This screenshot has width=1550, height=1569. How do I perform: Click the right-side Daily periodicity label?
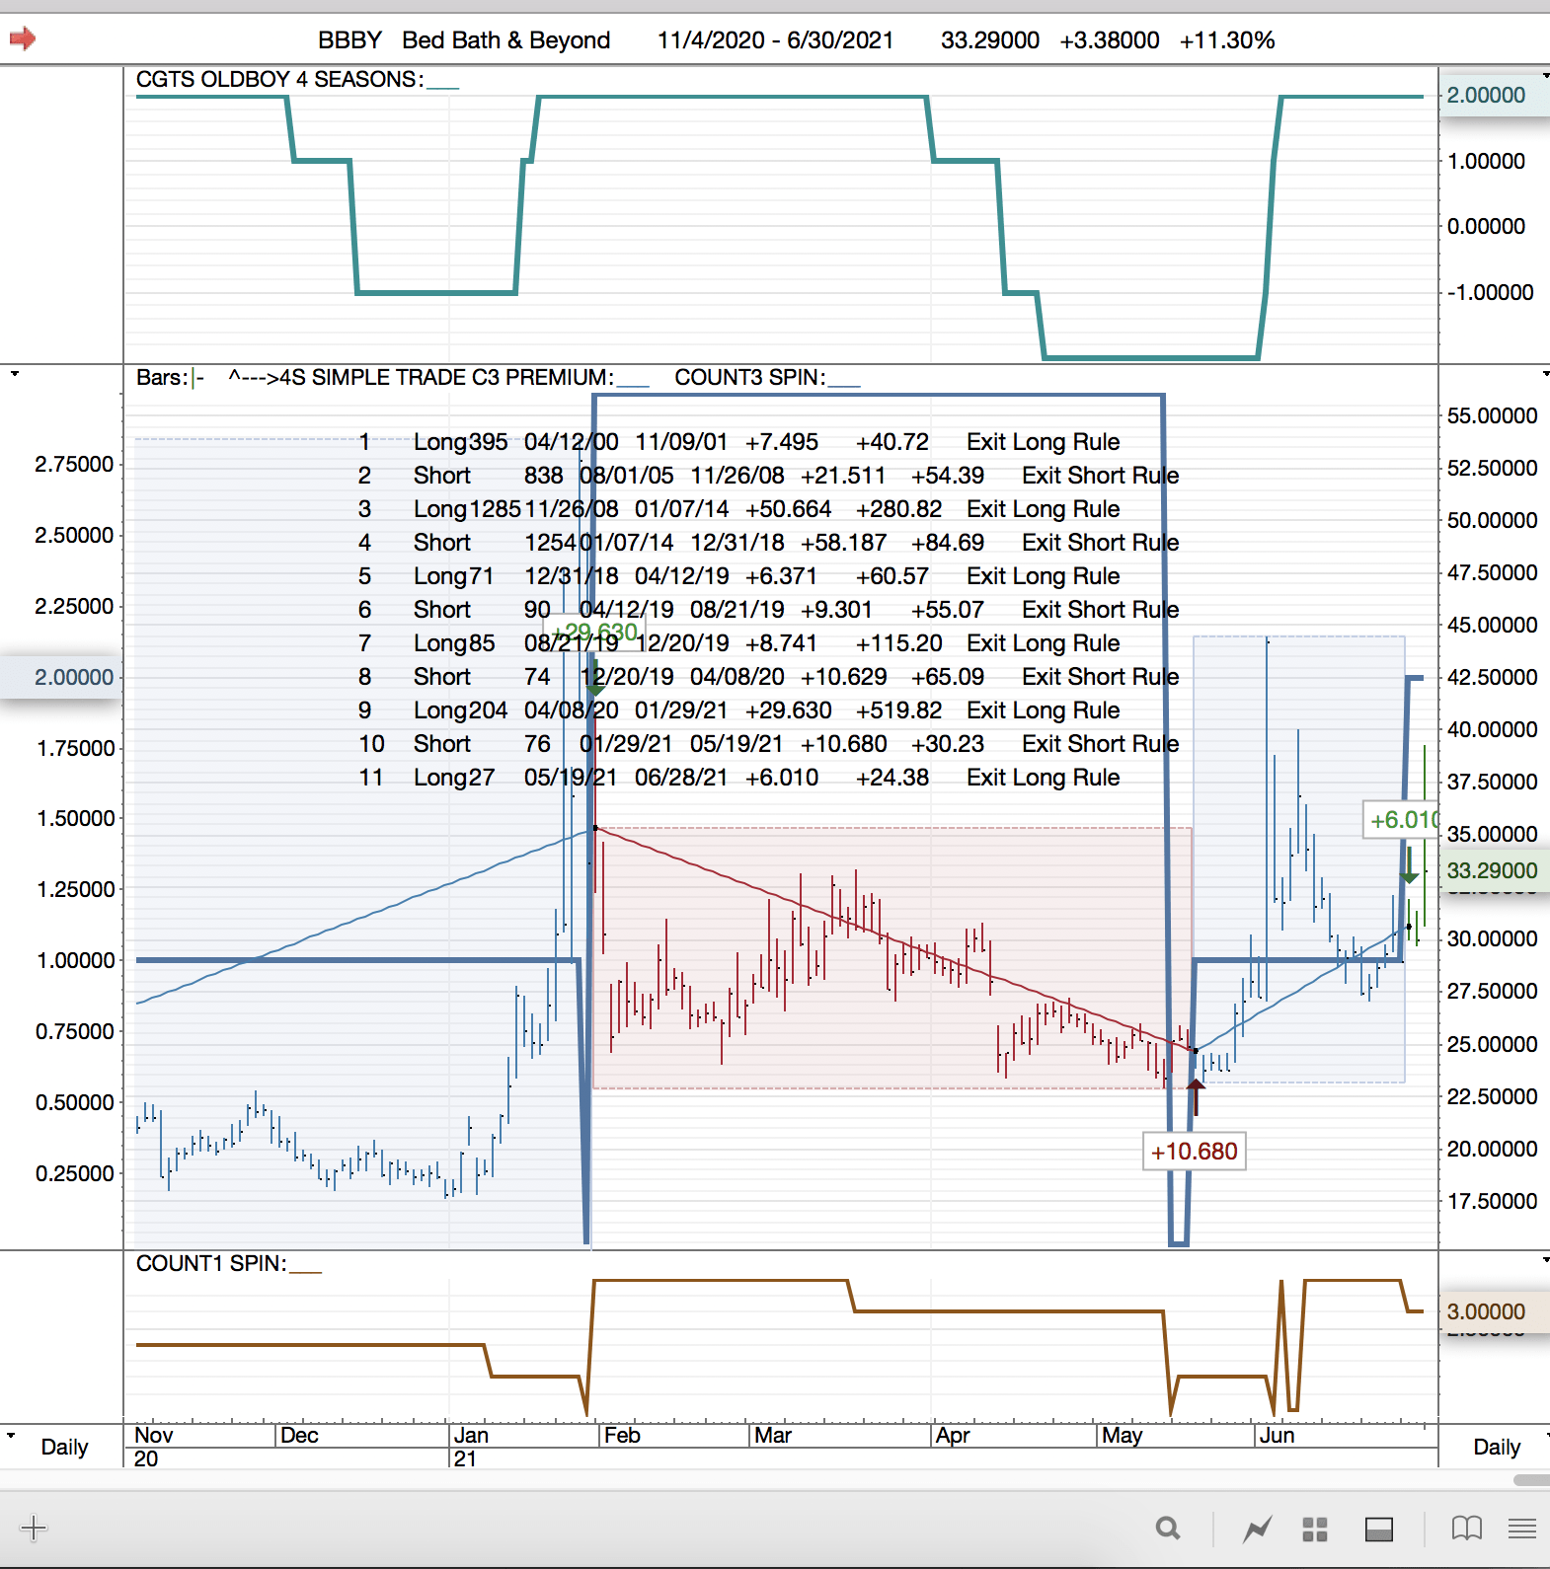(1496, 1447)
